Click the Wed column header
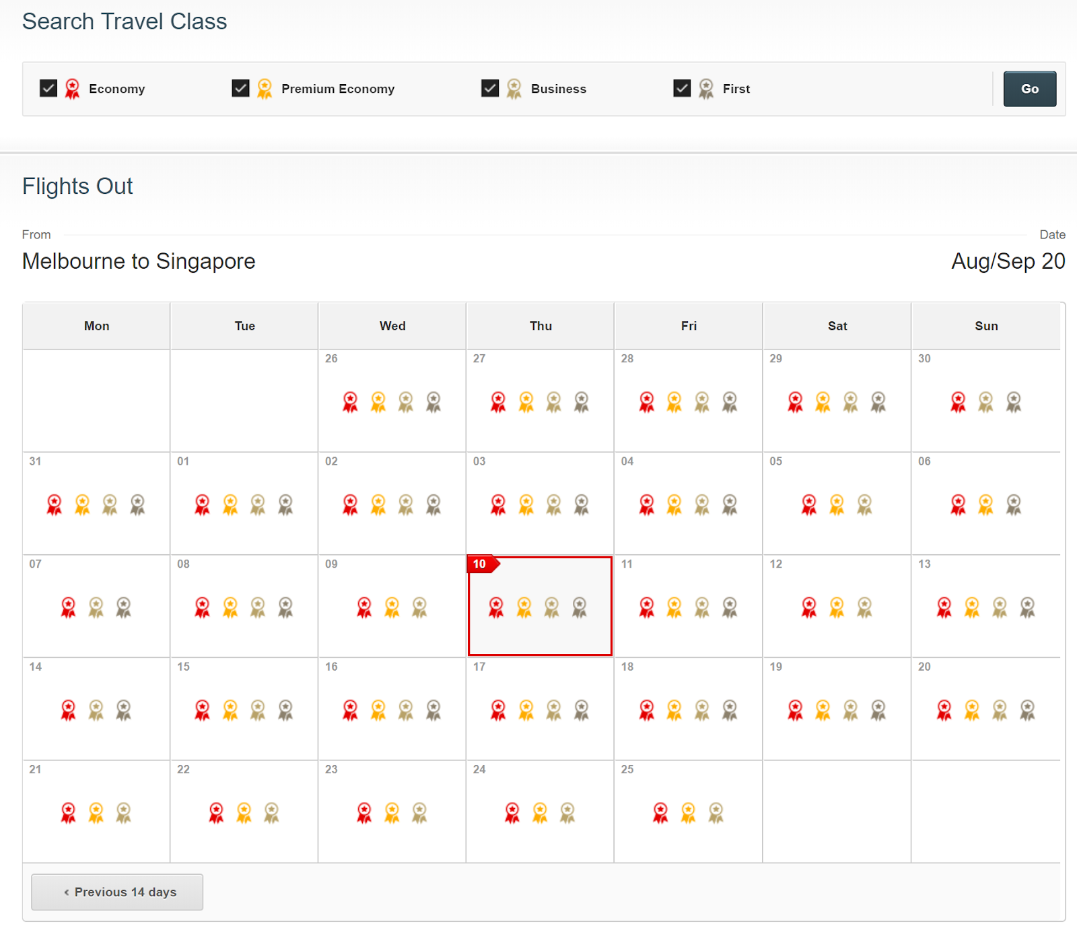This screenshot has height=928, width=1077. 392,326
